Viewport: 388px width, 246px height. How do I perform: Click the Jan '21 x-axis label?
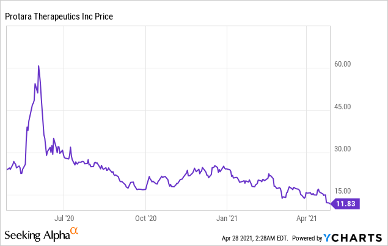(227, 217)
